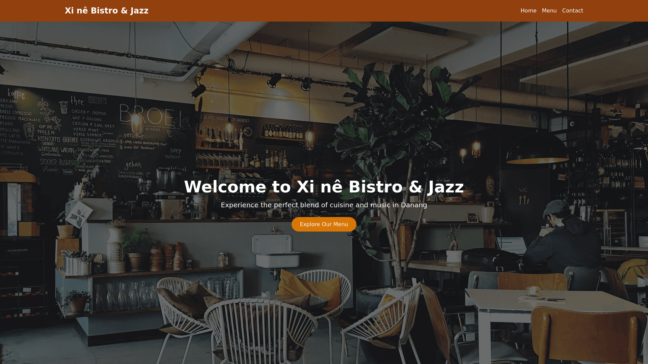This screenshot has height=364, width=648.
Task: Go to the Home page link
Action: click(x=528, y=11)
